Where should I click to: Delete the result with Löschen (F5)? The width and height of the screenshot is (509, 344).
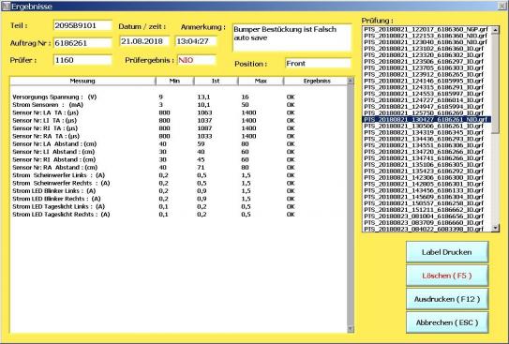[x=447, y=276]
